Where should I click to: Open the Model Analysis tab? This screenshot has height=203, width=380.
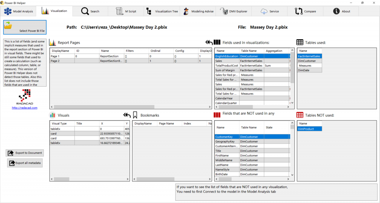pos(19,11)
